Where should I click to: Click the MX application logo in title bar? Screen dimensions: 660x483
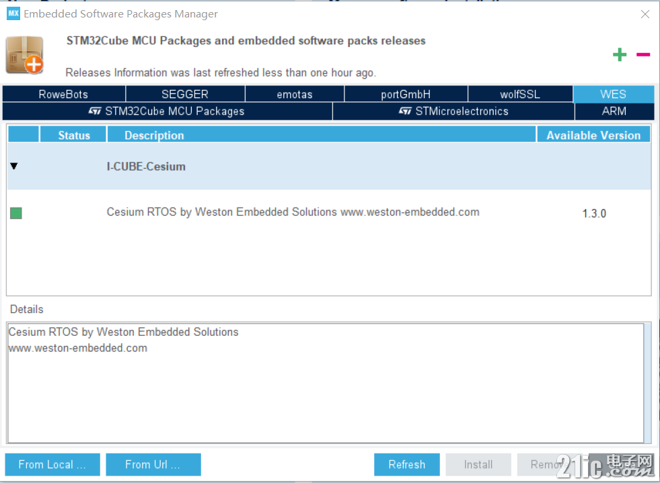[13, 13]
